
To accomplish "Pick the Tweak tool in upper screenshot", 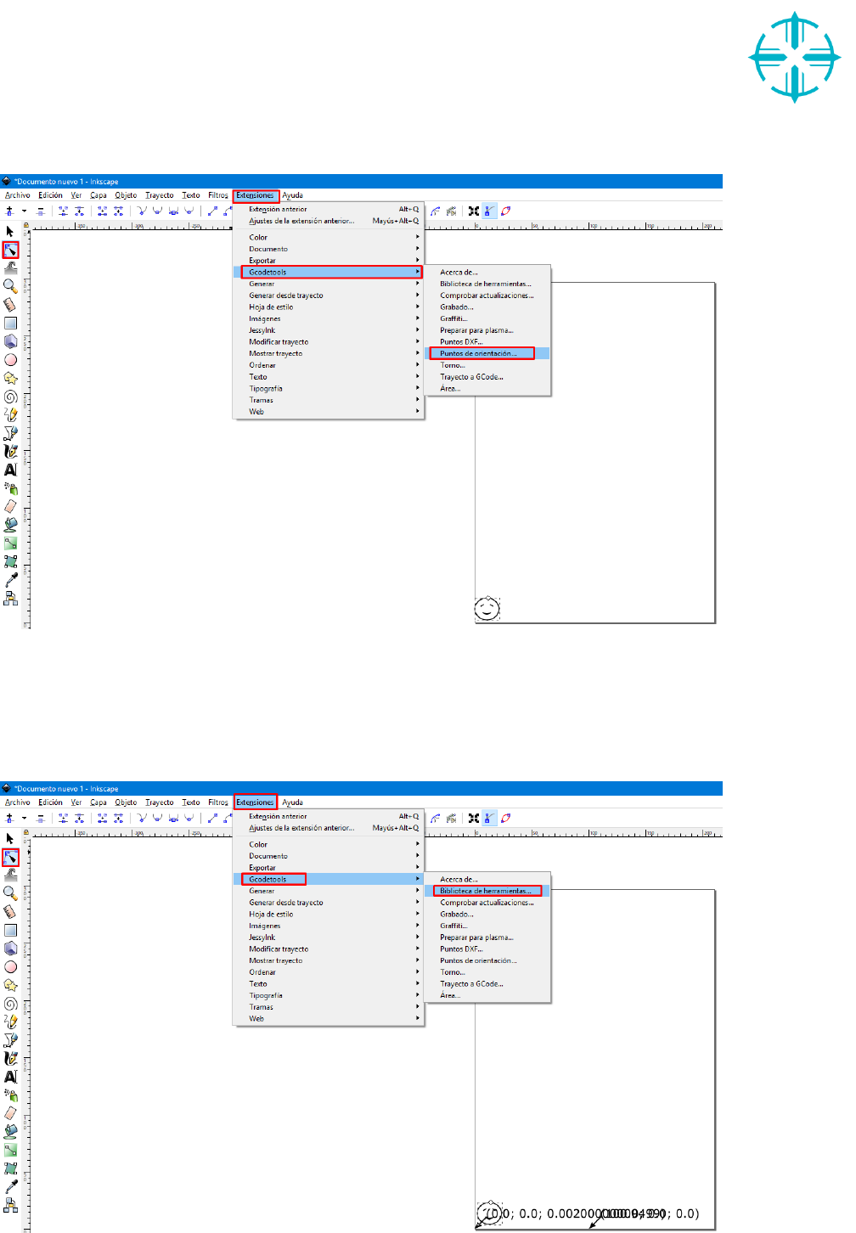I will pos(10,267).
